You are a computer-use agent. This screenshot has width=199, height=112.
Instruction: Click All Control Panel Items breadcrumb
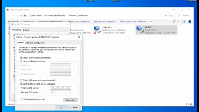click(x=55, y=16)
